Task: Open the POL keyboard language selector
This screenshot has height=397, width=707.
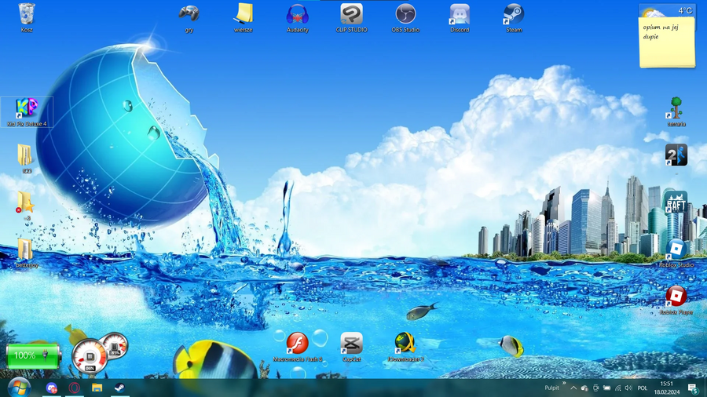Action: point(643,388)
